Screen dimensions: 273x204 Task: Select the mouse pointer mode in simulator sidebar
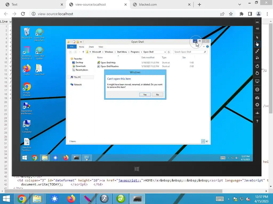pos(257,37)
